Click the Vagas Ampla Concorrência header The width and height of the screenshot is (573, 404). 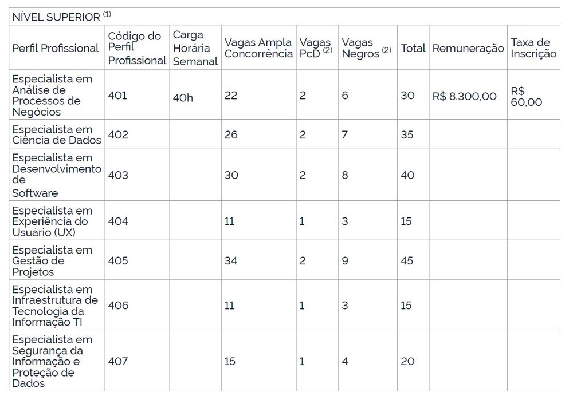[x=258, y=48]
